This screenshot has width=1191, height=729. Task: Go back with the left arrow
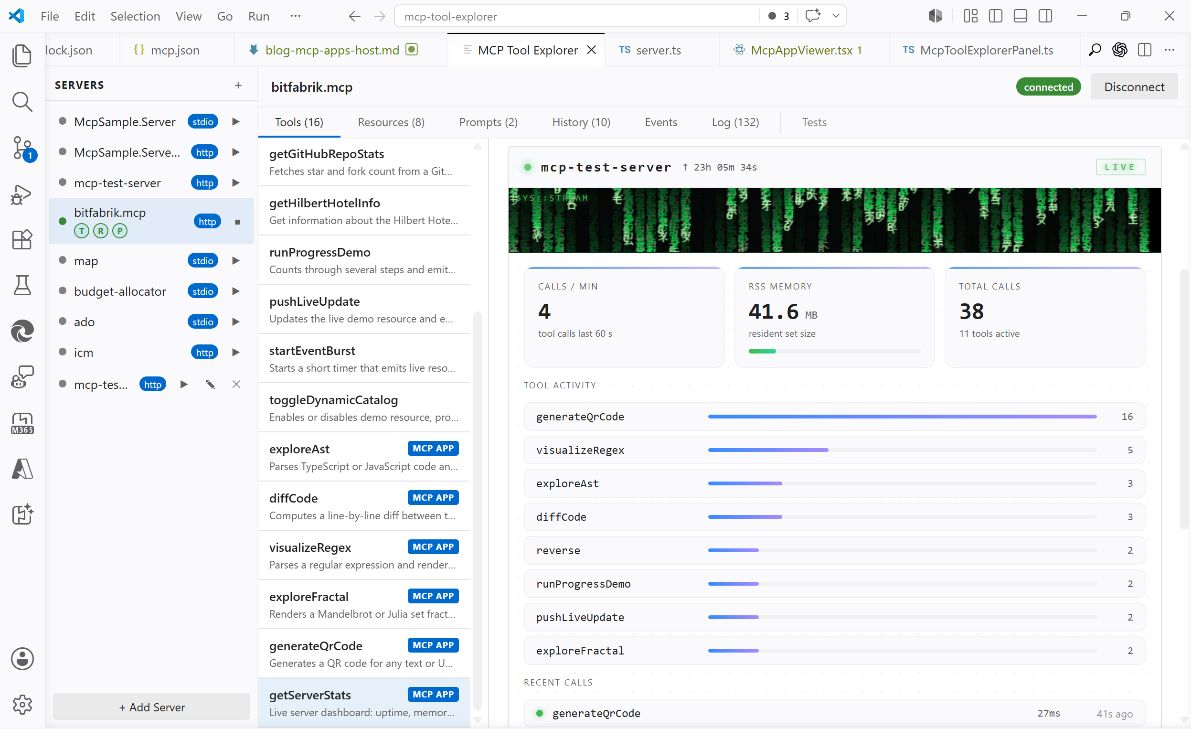354,16
